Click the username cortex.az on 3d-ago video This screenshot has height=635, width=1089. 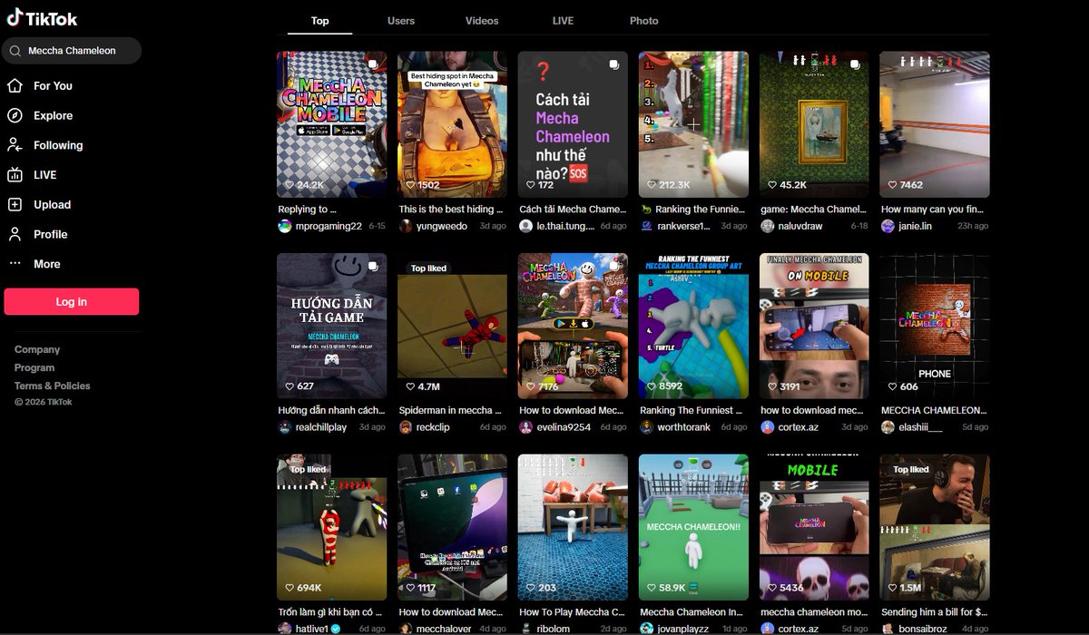[800, 427]
